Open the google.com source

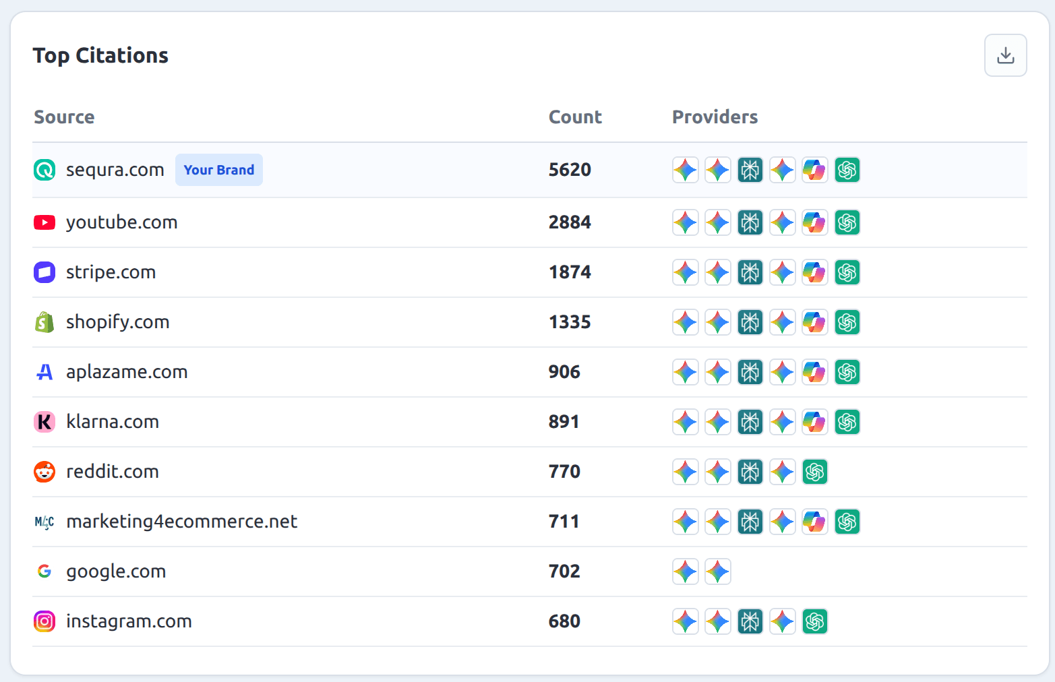116,571
